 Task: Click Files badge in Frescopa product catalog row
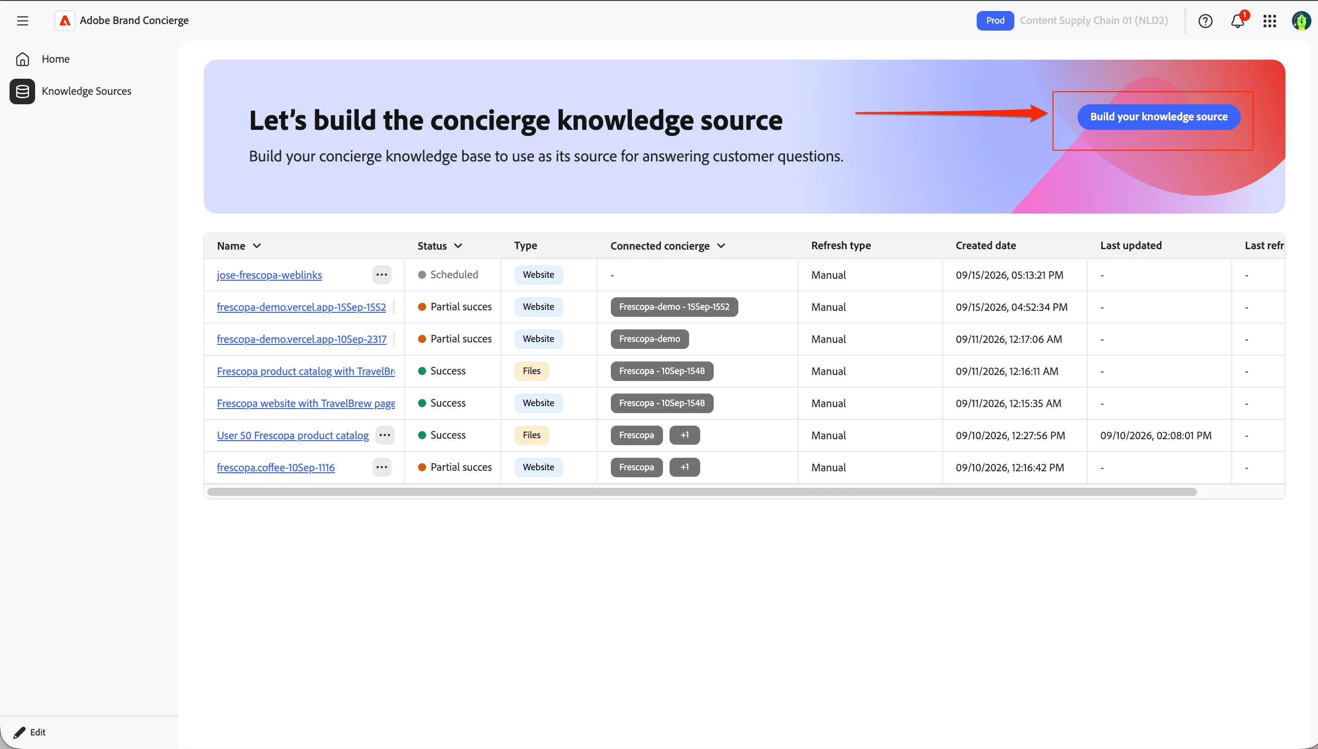coord(532,371)
